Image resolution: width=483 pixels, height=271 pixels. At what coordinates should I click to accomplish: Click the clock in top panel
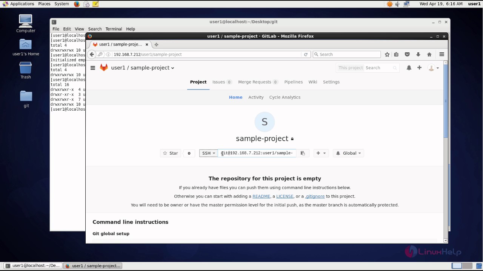coord(441,4)
